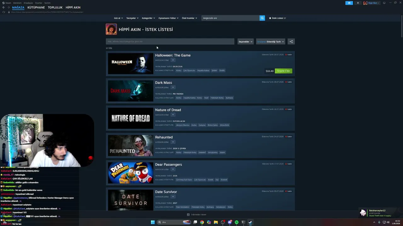Switch to the TOPLULUK tab
Viewport: 403px width, 226px height.
click(x=55, y=7)
